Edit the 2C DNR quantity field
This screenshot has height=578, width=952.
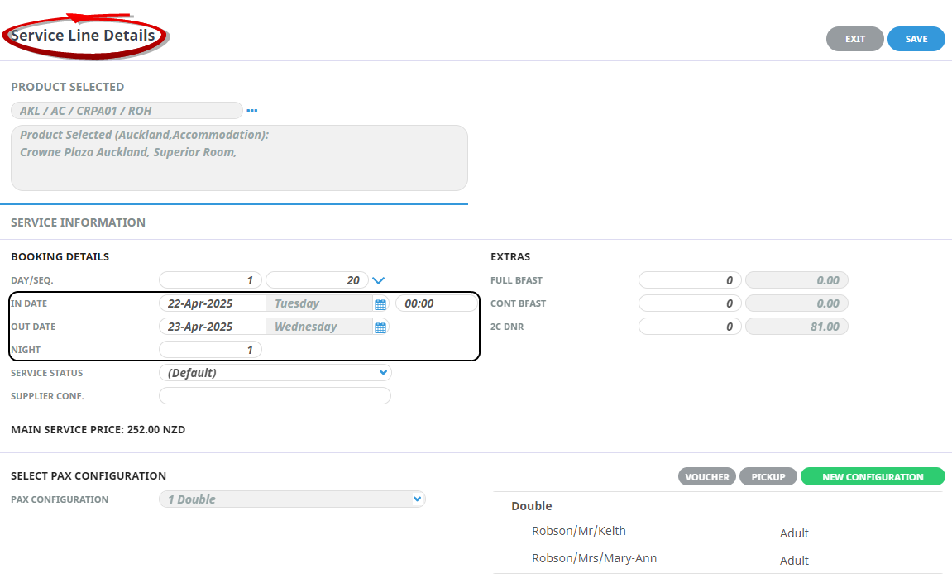pyautogui.click(x=690, y=327)
